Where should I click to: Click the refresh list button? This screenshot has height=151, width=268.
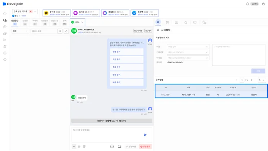66,31
